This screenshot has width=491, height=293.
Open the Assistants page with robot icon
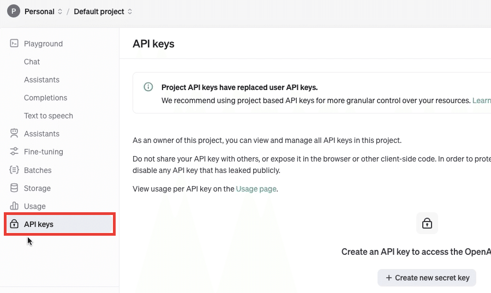41,134
